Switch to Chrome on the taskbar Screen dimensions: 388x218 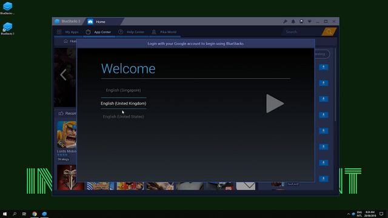click(35, 214)
